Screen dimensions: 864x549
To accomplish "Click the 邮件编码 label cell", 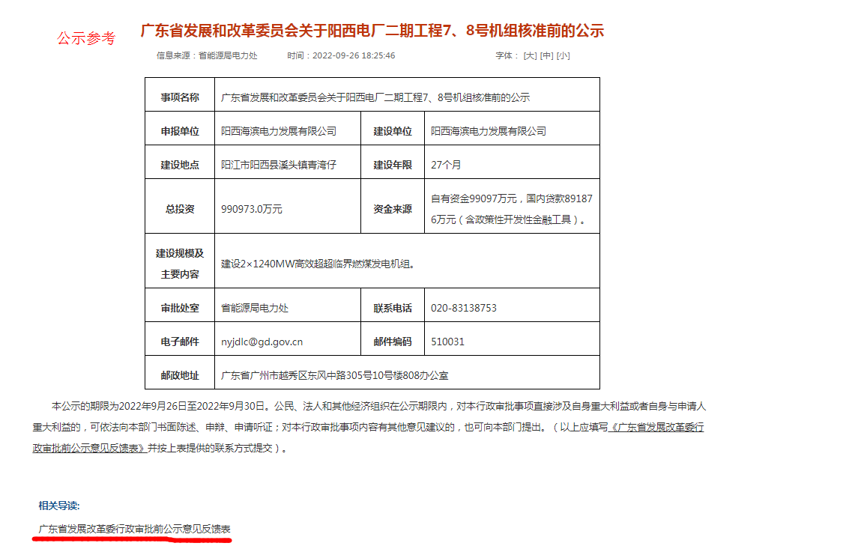I will [393, 339].
